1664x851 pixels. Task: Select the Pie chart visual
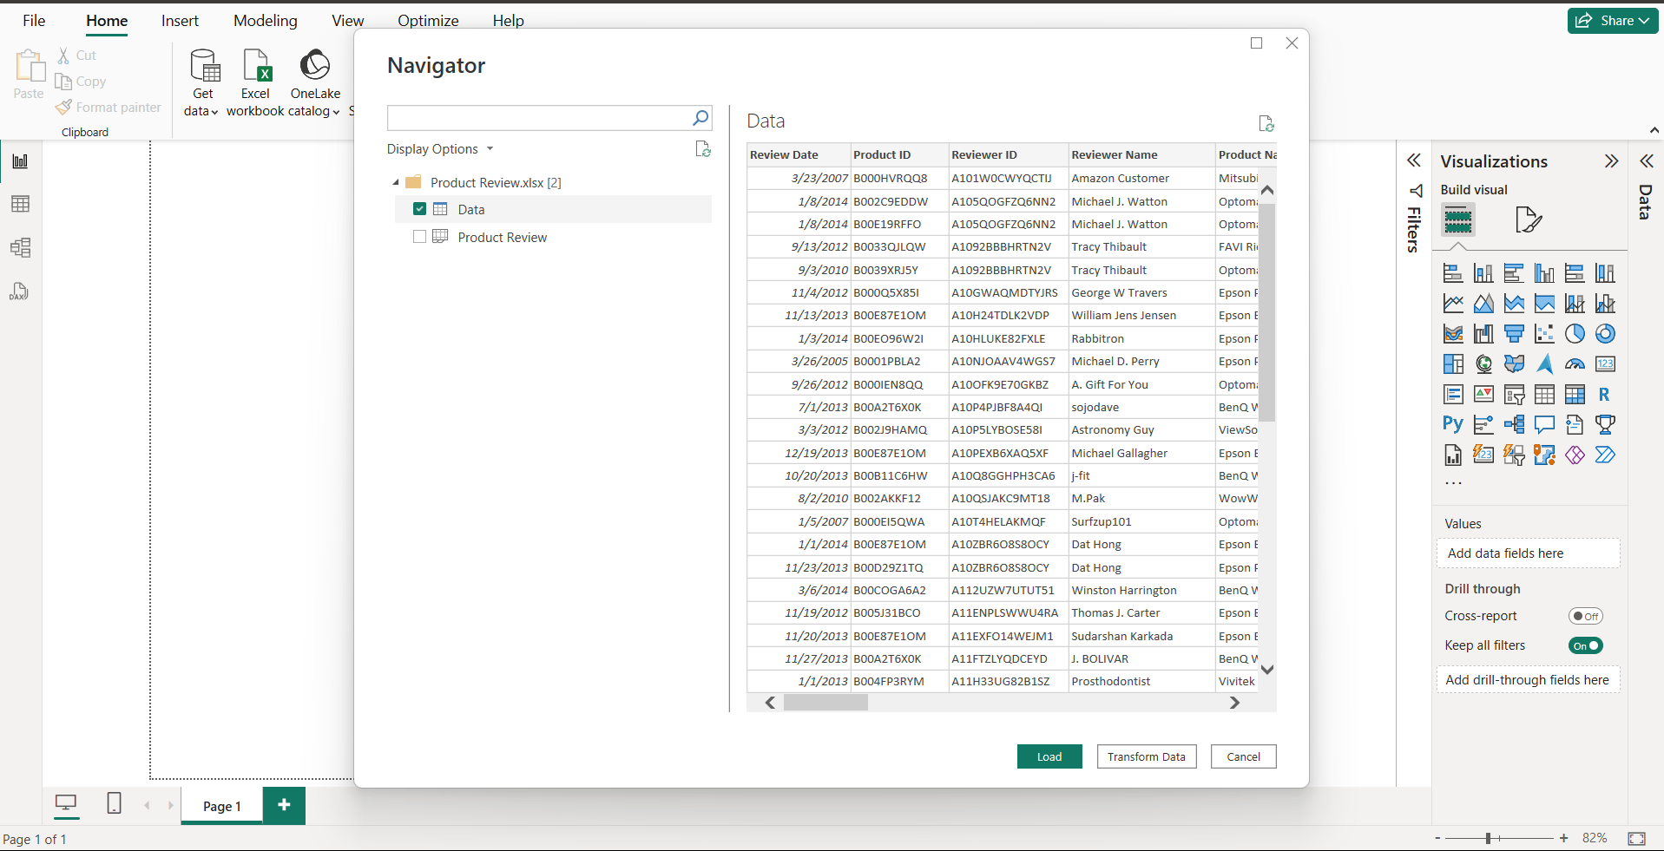click(1575, 334)
